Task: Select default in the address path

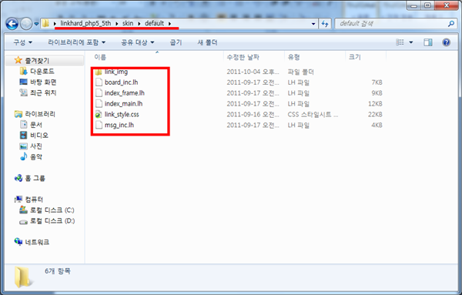Action: click(154, 23)
